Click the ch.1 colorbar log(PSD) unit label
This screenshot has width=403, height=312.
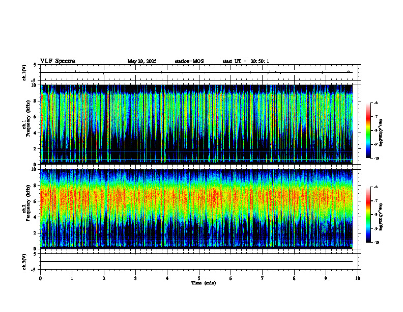(x=382, y=133)
